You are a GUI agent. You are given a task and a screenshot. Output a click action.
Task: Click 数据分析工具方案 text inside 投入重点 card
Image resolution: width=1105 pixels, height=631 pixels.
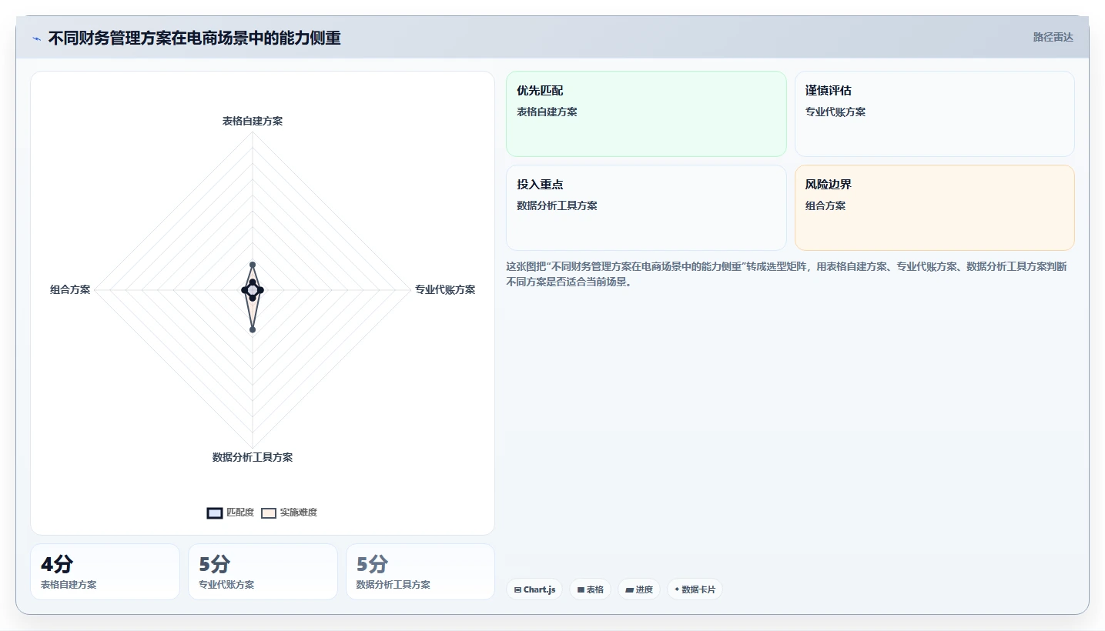pyautogui.click(x=557, y=205)
